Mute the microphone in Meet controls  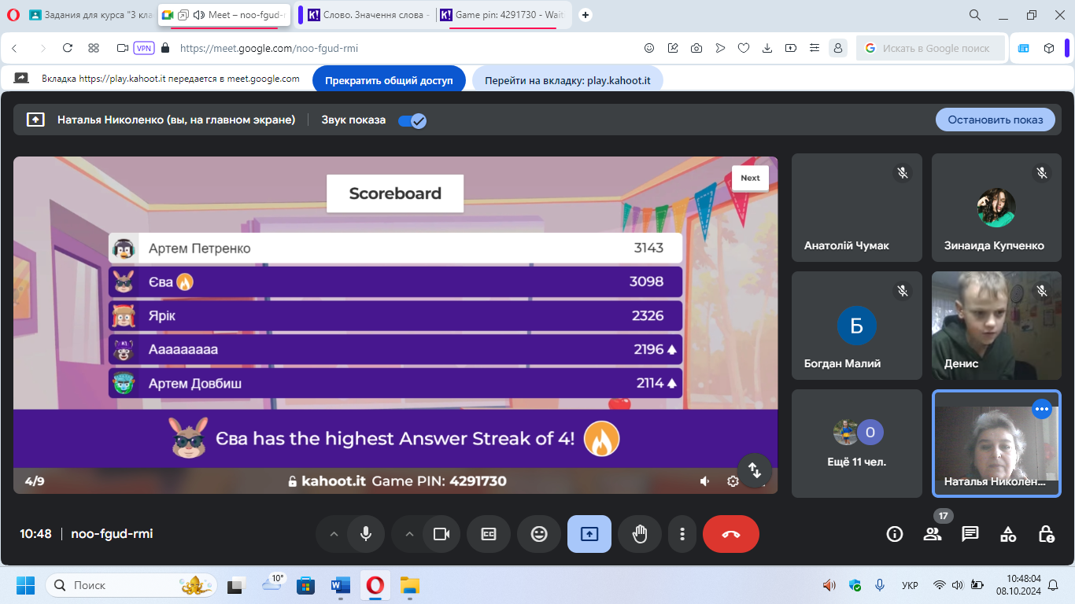pos(365,534)
